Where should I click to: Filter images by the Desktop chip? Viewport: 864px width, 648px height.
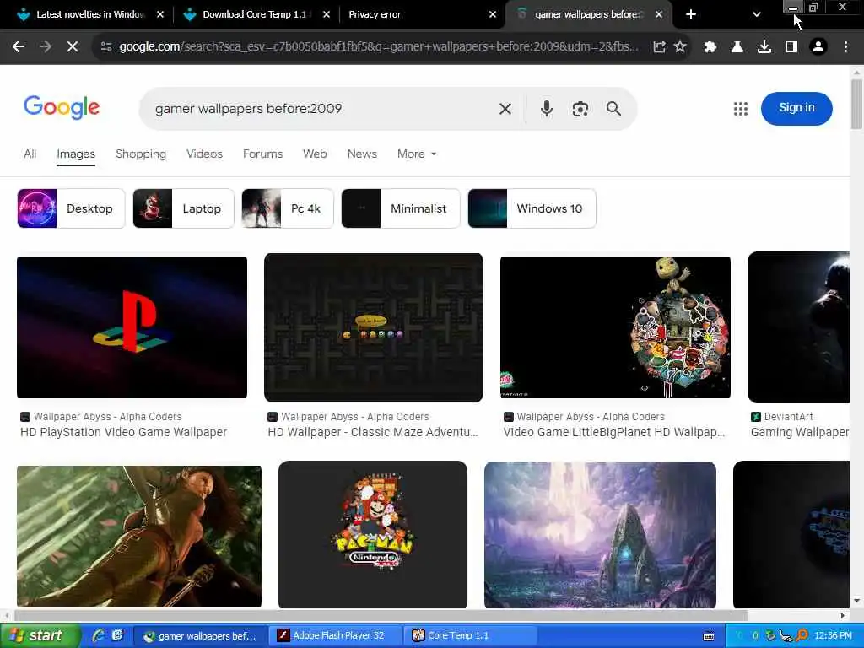point(71,208)
